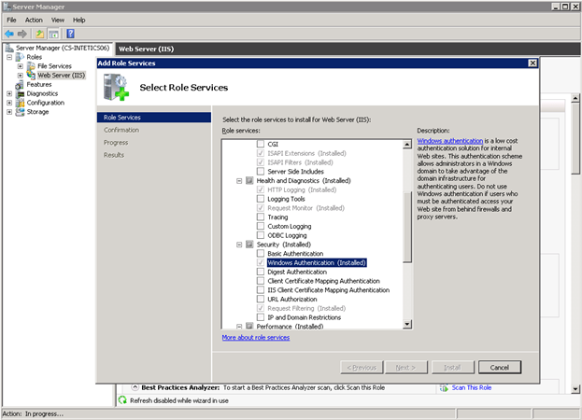Click the Back arrow toolbar icon
Viewport: 582px width, 420px height.
pos(8,33)
